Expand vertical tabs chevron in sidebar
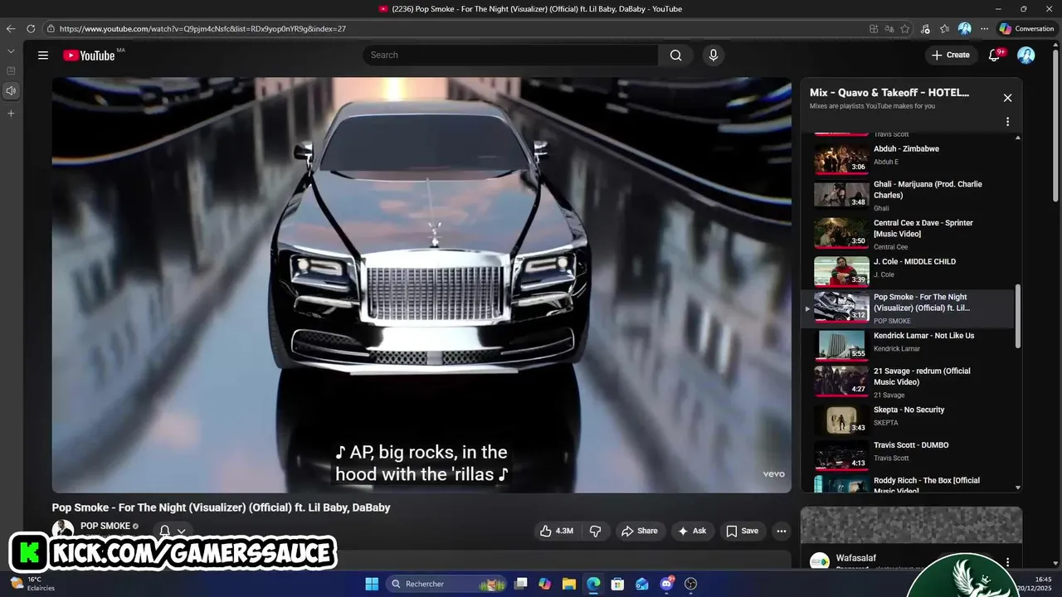 pyautogui.click(x=11, y=51)
